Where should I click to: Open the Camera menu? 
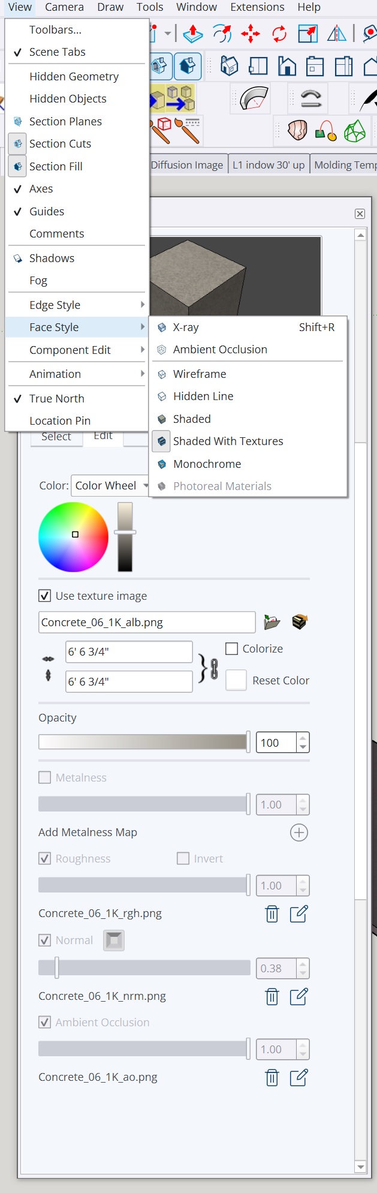coord(64,7)
